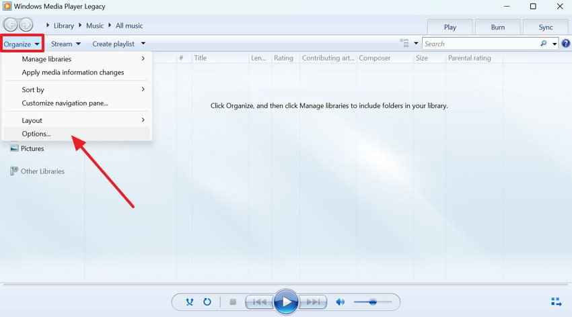Sort by Contributing artist column header
This screenshot has width=572, height=317.
coord(328,58)
